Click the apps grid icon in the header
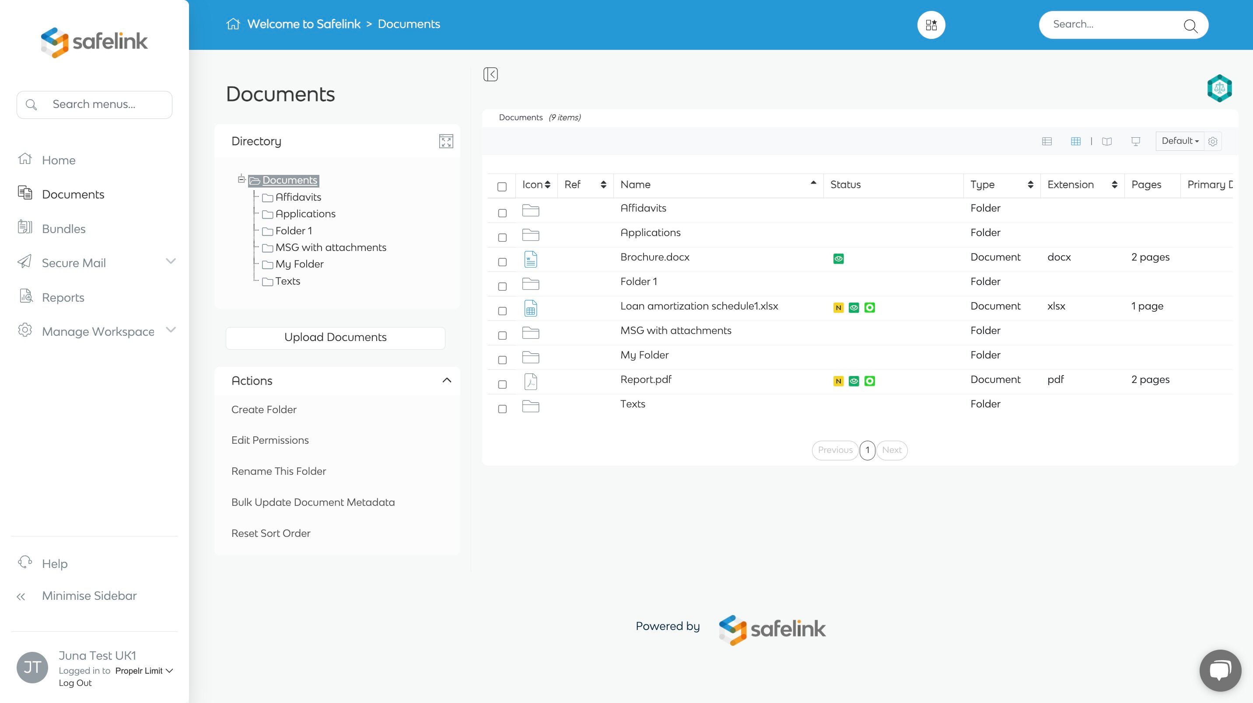1253x703 pixels. click(x=931, y=25)
